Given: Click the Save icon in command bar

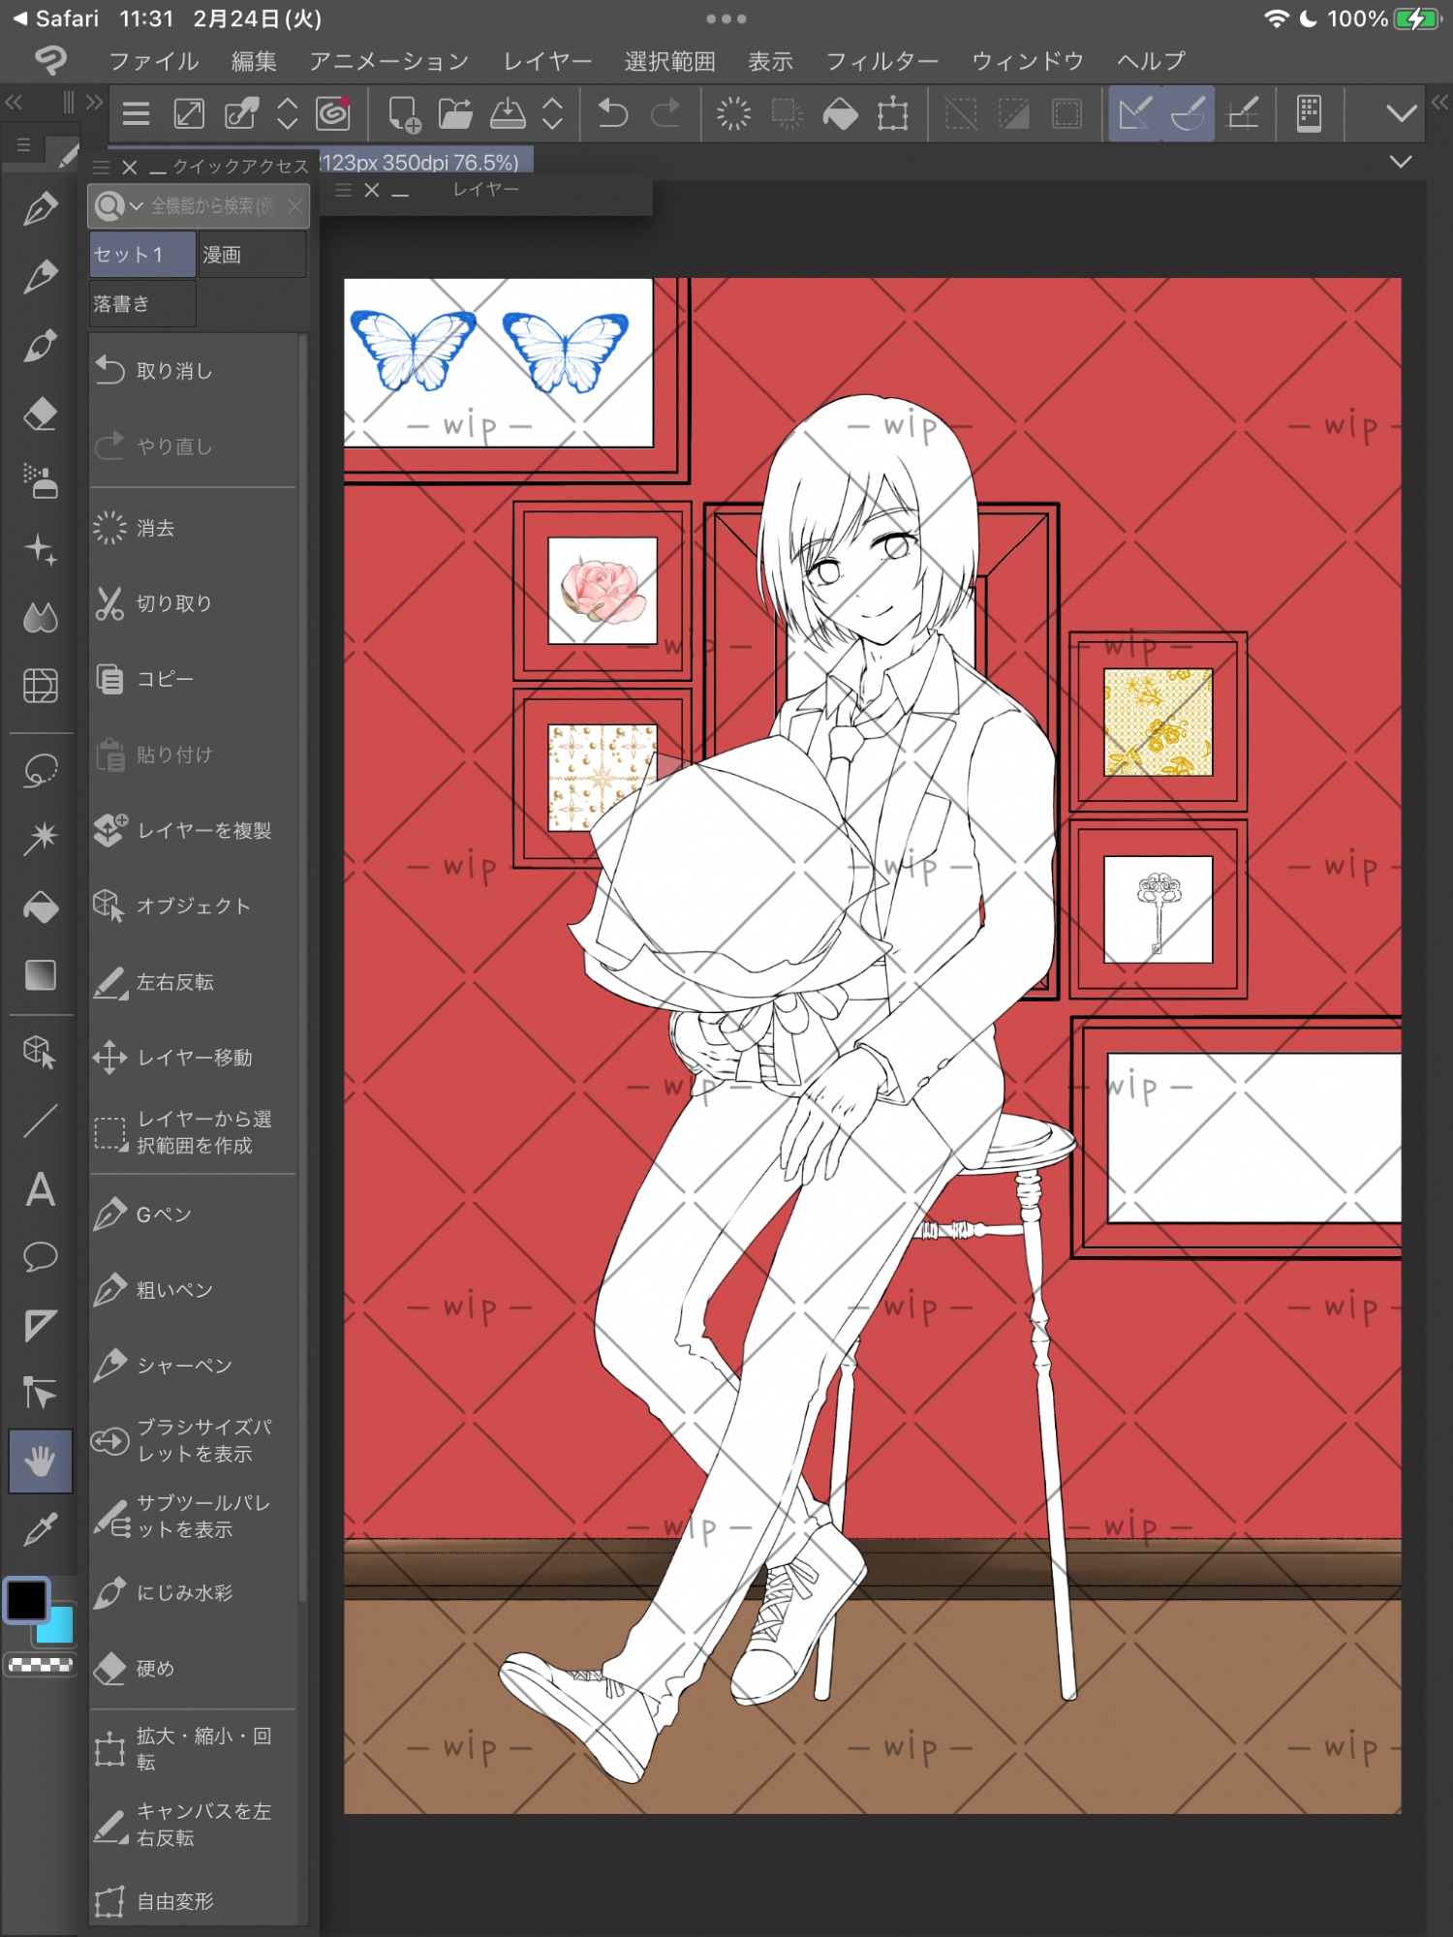Looking at the screenshot, I should (507, 114).
